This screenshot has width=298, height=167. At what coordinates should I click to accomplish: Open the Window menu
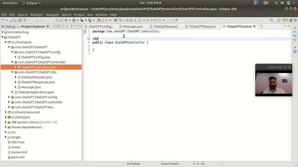102,15
